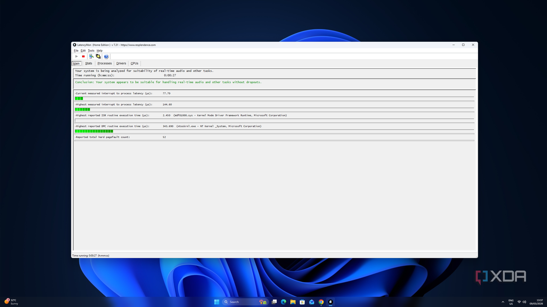Click the LatencyMon taskbar icon

coord(331,302)
